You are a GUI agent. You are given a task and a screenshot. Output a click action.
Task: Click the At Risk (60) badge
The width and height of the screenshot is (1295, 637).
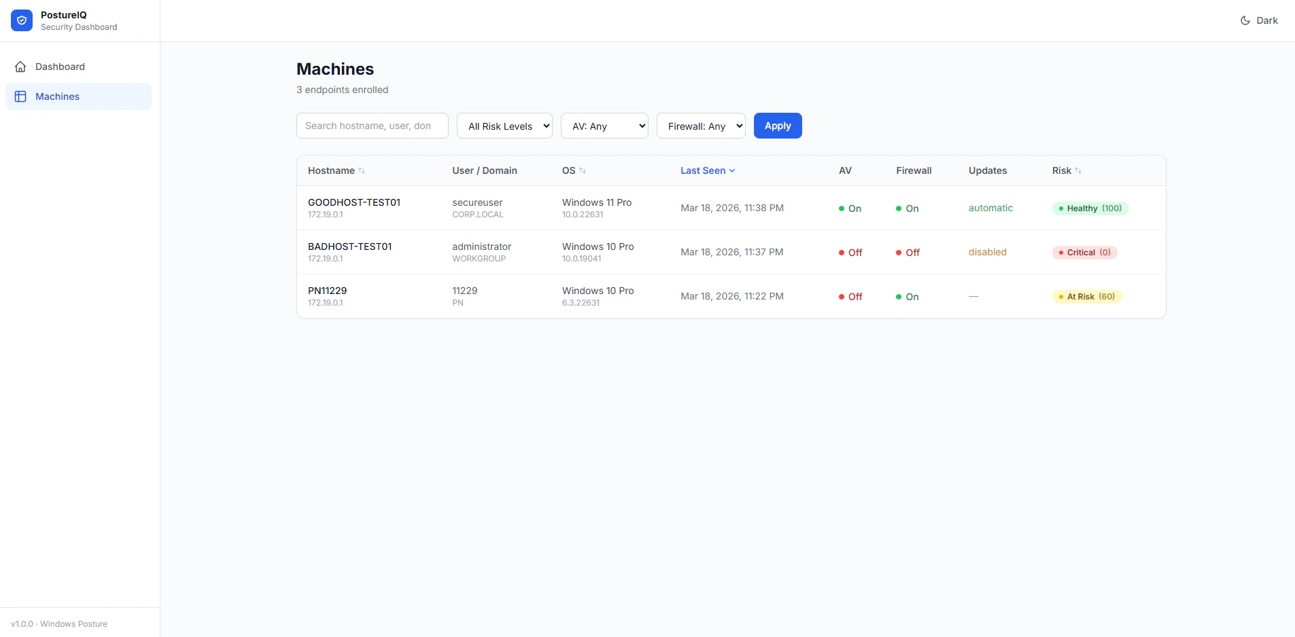1087,297
